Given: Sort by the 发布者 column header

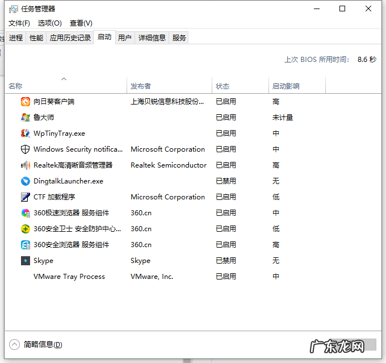Looking at the screenshot, I should tap(169, 86).
